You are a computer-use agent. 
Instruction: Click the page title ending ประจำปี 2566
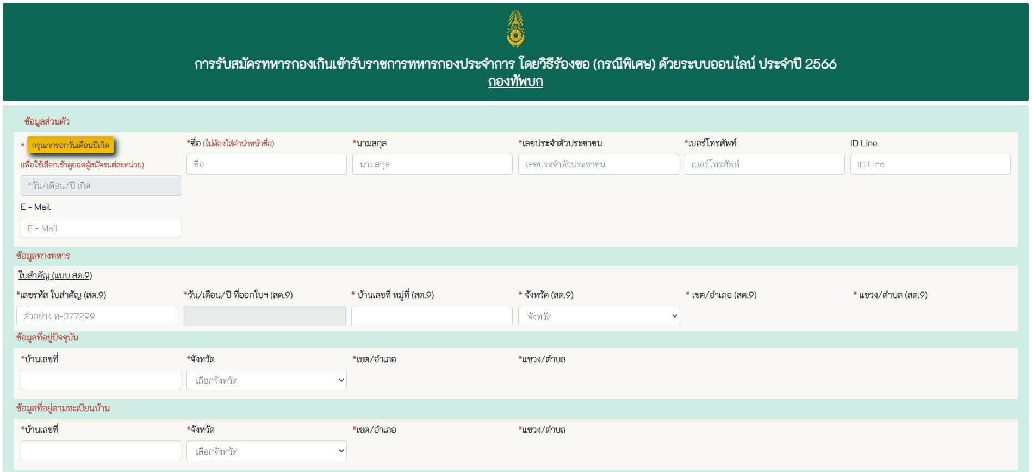tap(515, 64)
